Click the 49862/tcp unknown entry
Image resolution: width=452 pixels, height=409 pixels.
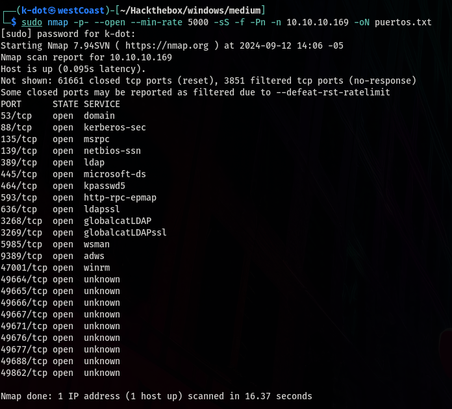coord(60,373)
